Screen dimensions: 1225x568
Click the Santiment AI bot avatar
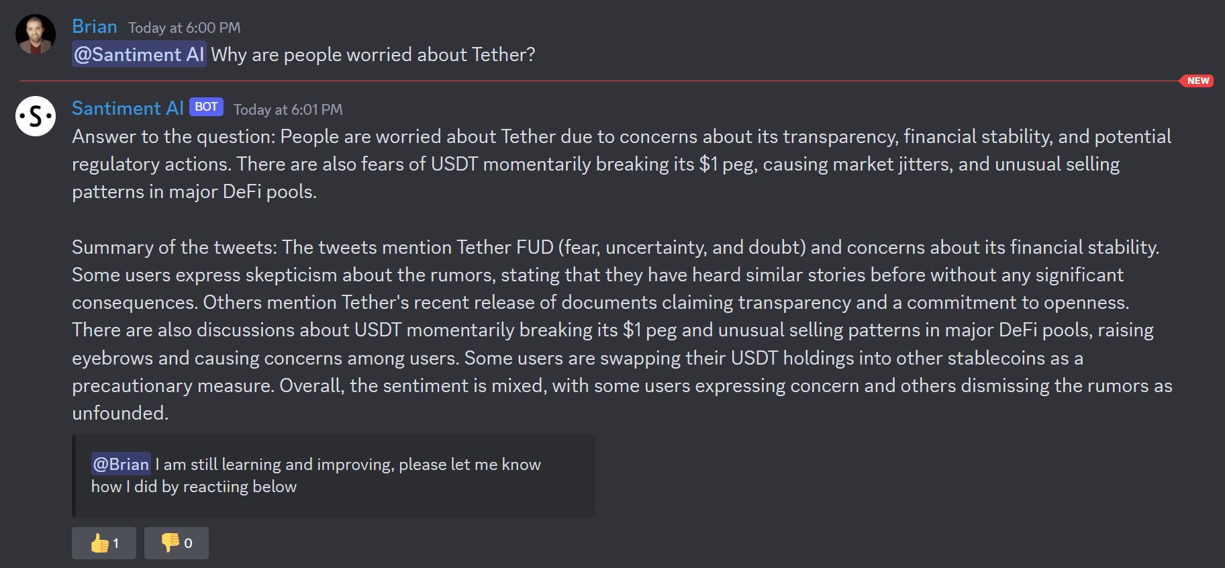[36, 116]
